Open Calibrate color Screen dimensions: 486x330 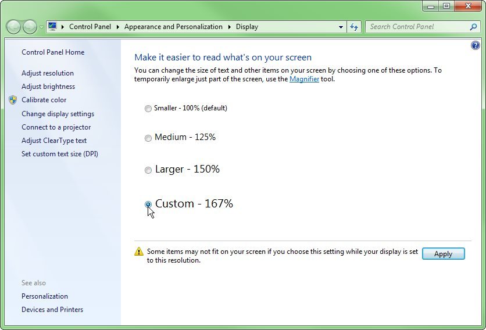coord(44,100)
